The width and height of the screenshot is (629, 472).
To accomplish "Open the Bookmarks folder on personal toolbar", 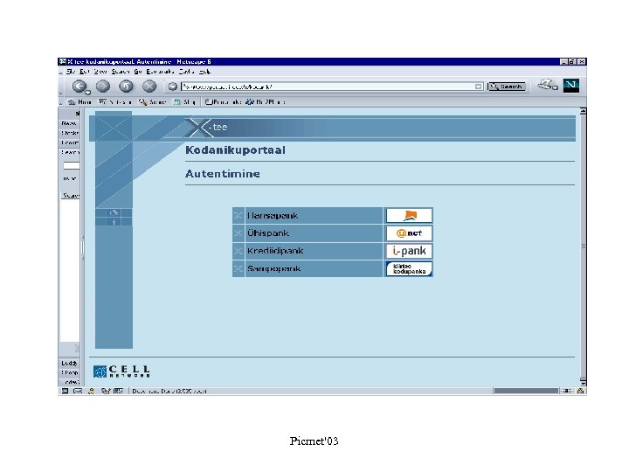I will click(x=223, y=102).
